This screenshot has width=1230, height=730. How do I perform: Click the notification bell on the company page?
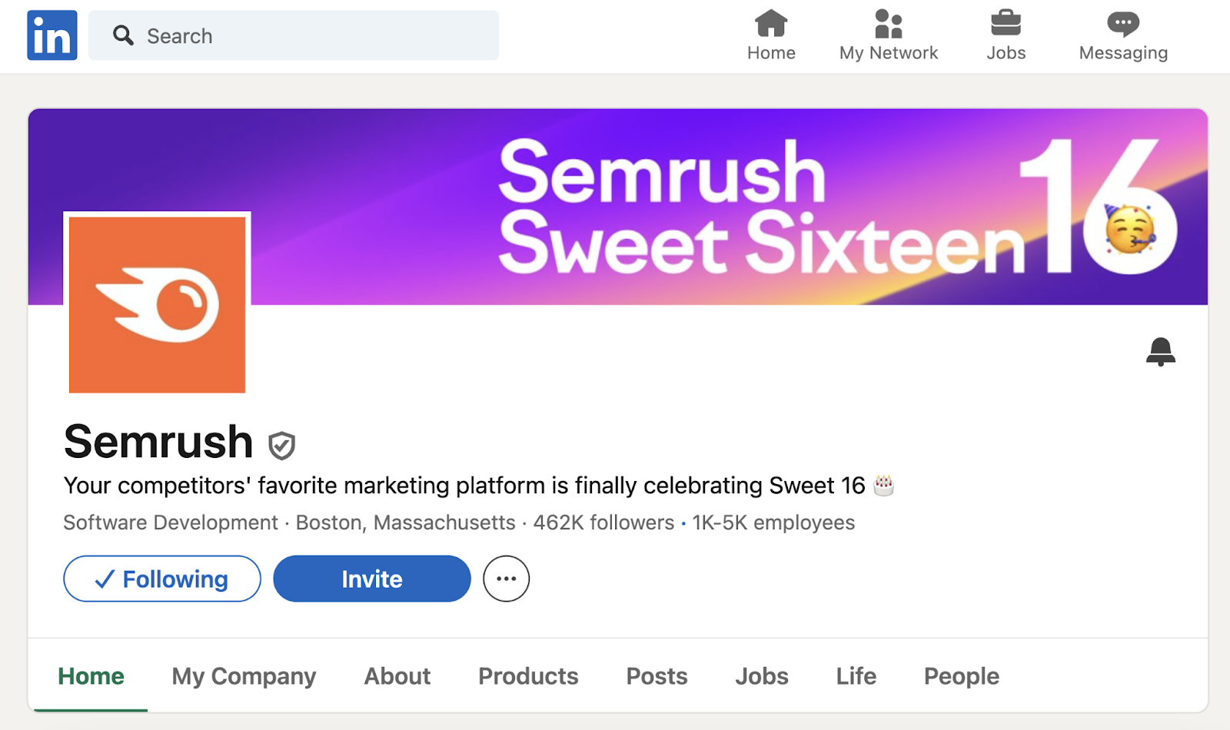[1161, 351]
